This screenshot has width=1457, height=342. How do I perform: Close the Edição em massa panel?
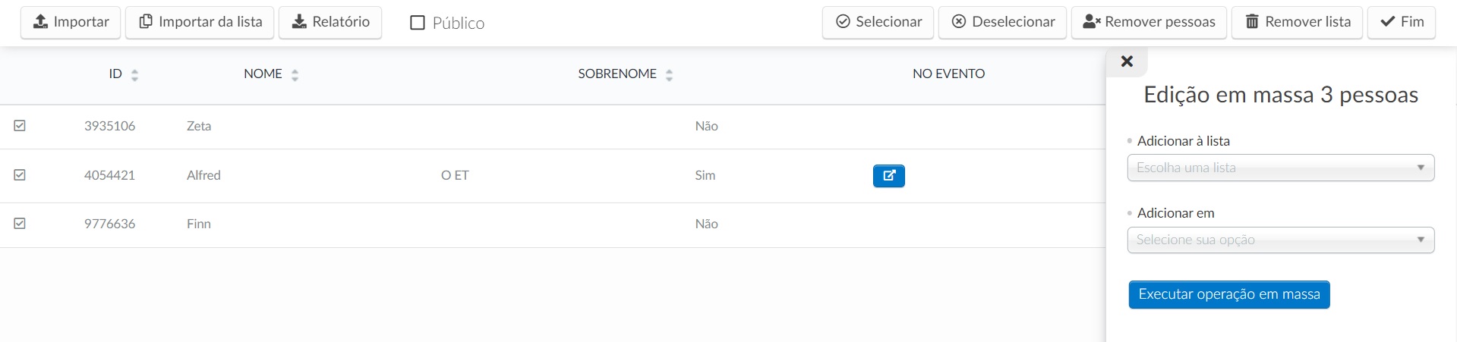[1127, 61]
